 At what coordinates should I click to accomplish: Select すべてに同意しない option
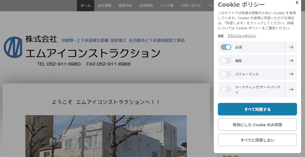[x=257, y=140]
